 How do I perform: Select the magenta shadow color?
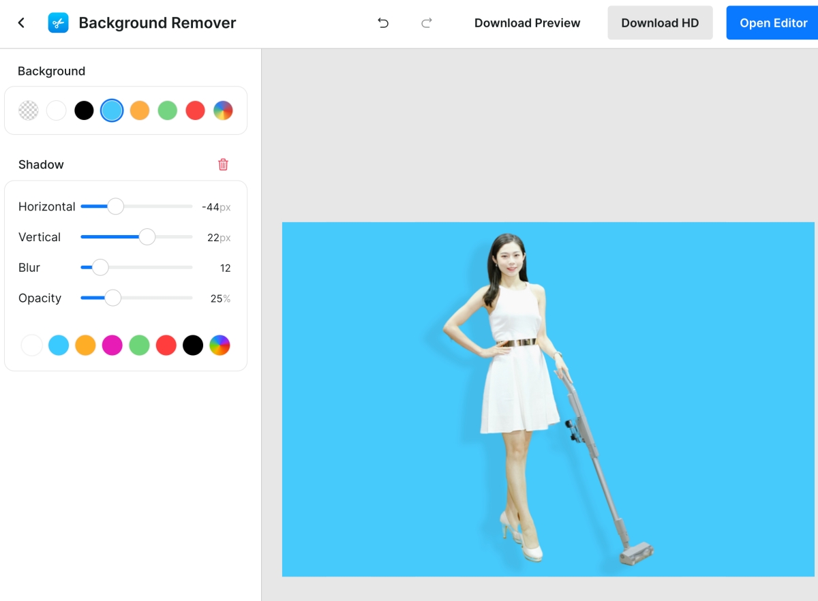click(x=112, y=345)
